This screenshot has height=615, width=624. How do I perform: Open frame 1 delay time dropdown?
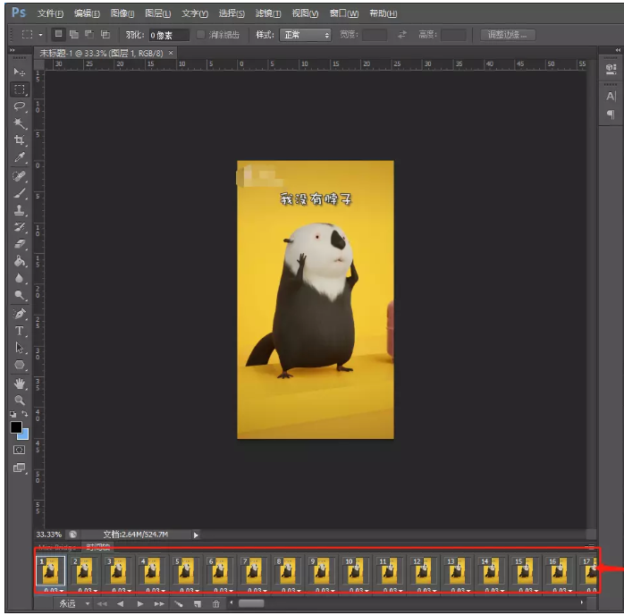pyautogui.click(x=54, y=590)
